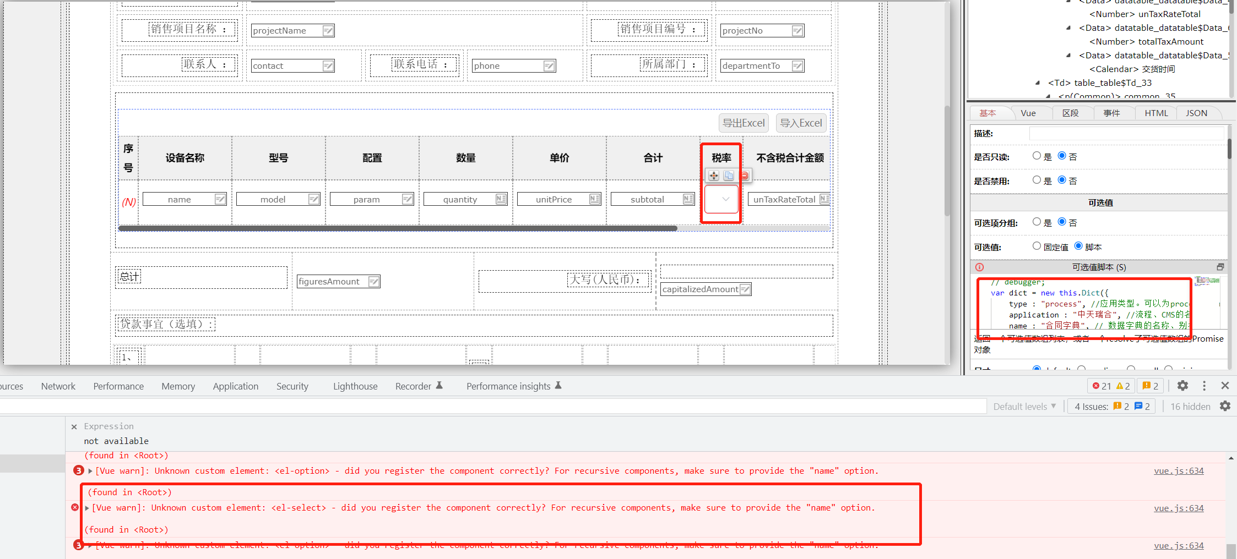Viewport: 1237px width, 559px height.
Task: Click the red delete icon in the element toolbar
Action: 745,176
